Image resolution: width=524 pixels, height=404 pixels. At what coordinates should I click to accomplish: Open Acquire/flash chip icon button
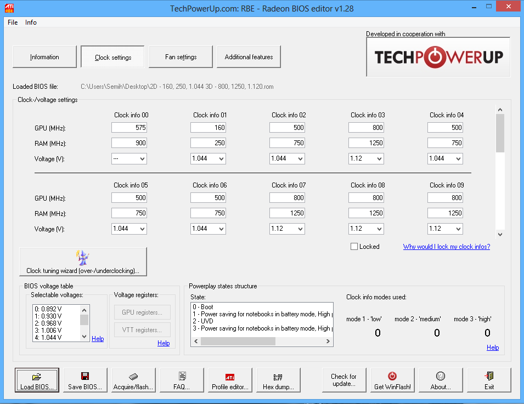coord(133,380)
